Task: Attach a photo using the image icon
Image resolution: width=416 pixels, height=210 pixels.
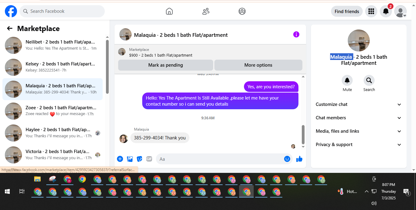Action: (x=130, y=159)
